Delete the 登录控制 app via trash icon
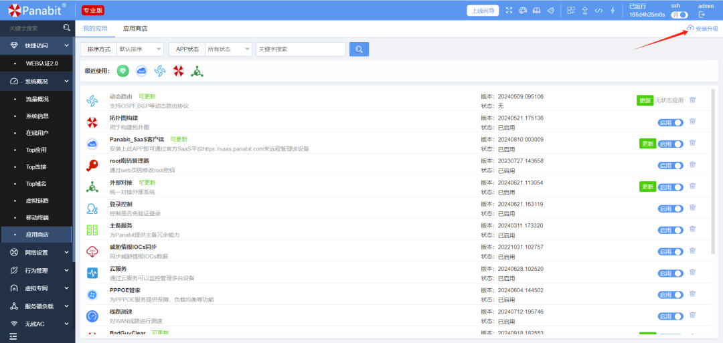Screen dimensions: 723x343 (x=692, y=208)
